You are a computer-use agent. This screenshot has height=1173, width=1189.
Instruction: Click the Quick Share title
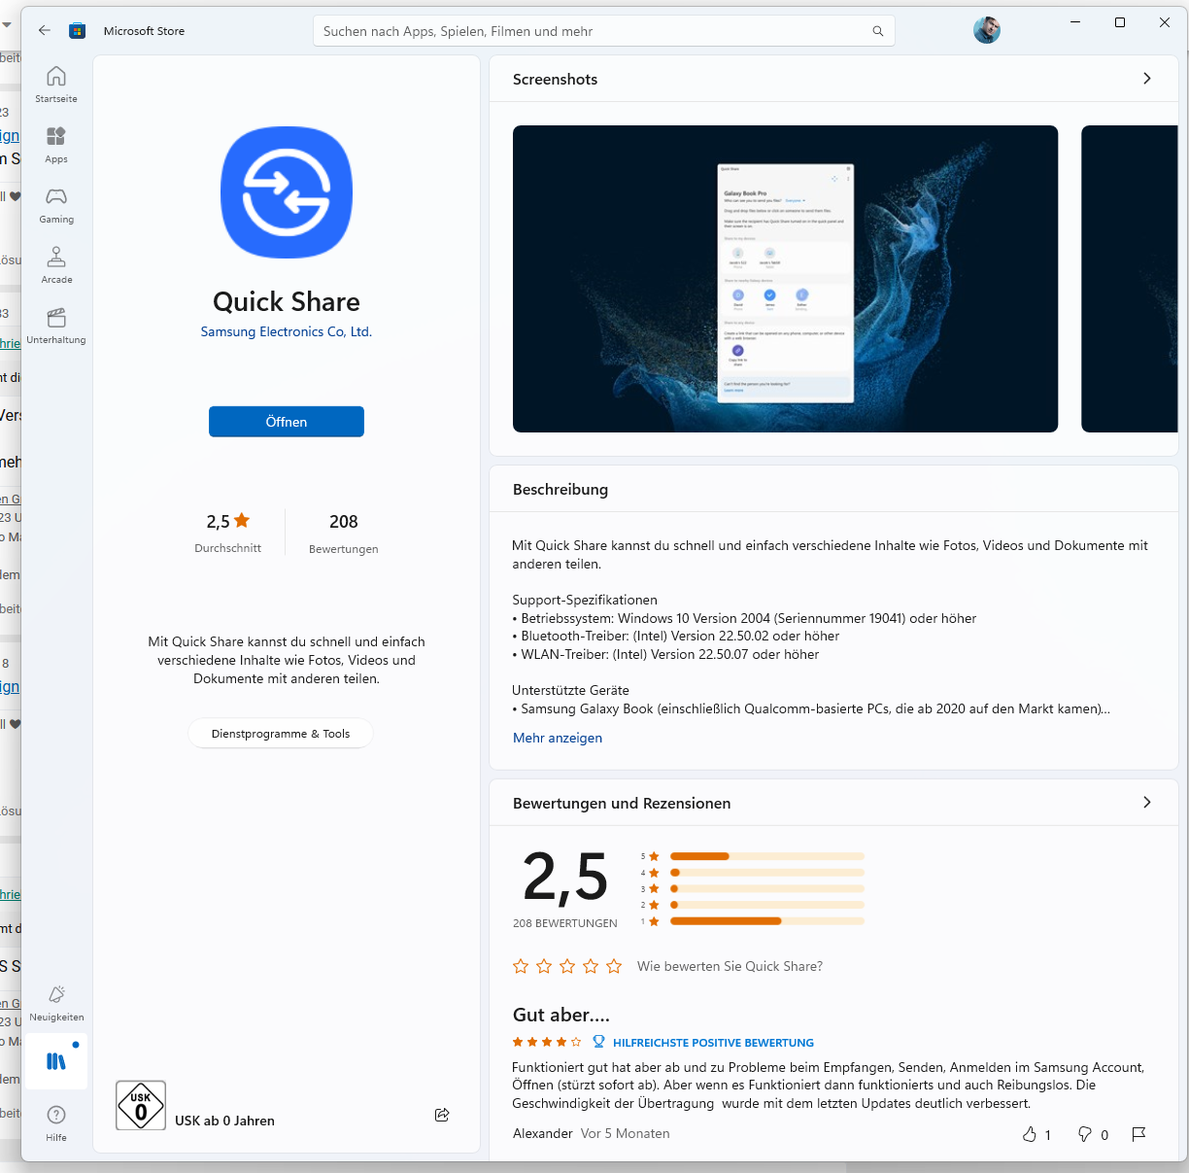pyautogui.click(x=287, y=301)
